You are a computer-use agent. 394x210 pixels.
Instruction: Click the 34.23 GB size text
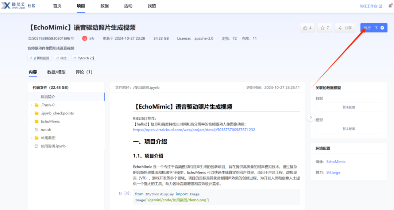[x=161, y=38]
